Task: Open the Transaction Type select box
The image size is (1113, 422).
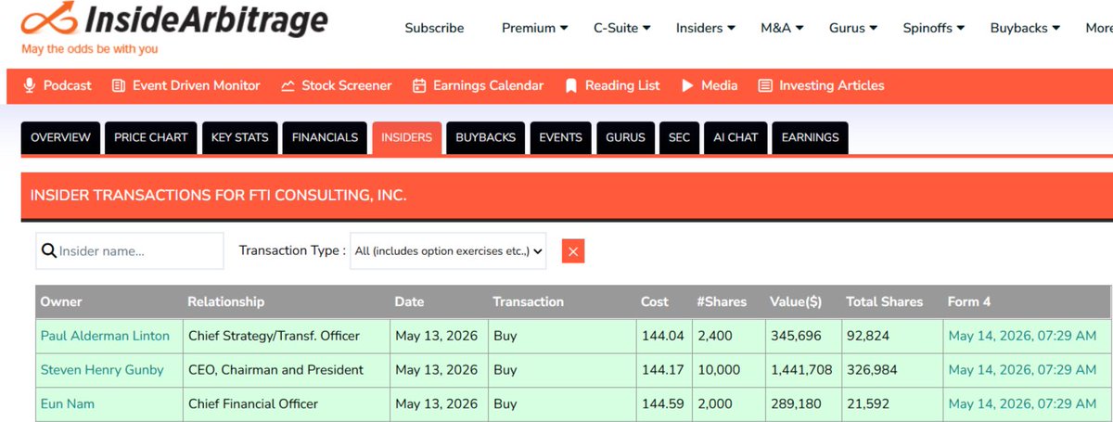Action: (448, 250)
